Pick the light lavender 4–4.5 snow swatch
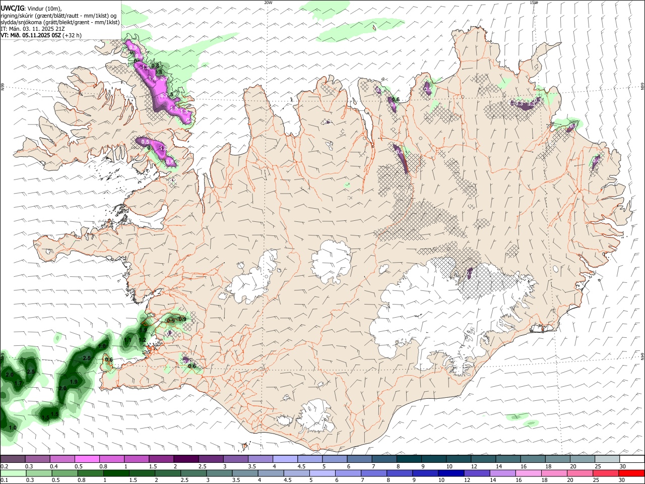The width and height of the screenshot is (645, 484). pos(285,459)
